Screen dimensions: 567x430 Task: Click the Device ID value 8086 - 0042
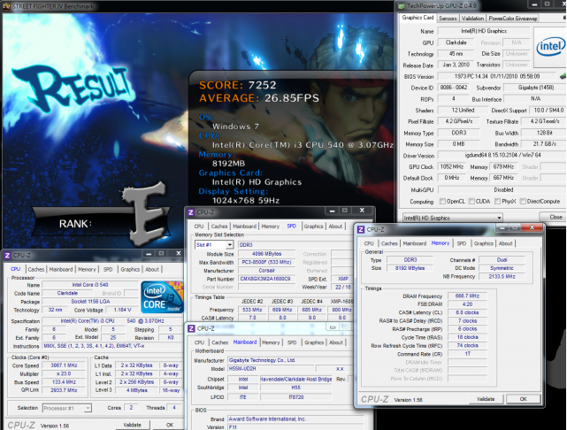pyautogui.click(x=454, y=88)
